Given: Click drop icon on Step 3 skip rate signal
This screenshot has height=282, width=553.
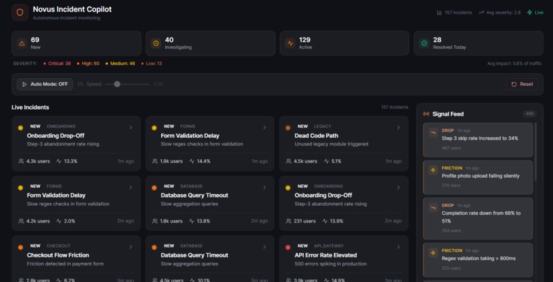Looking at the screenshot, I should point(433,132).
